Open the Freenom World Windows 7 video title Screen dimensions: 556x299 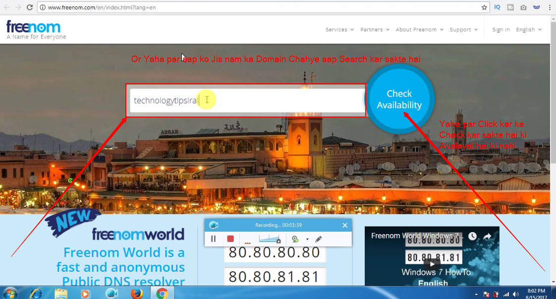tap(417, 236)
